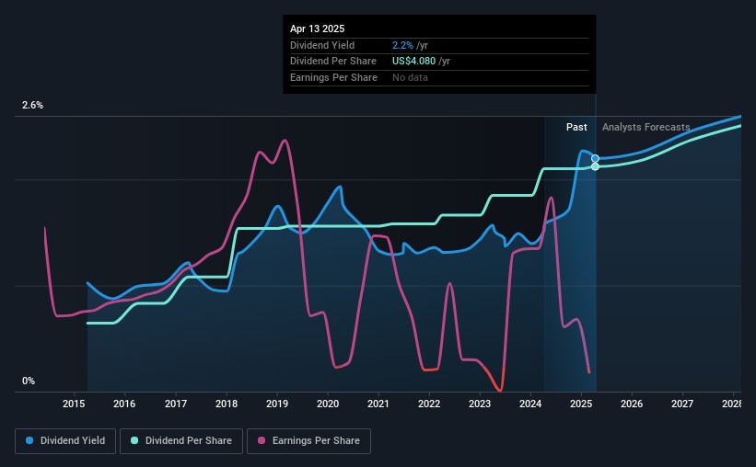Hide the Earnings Per Share series

click(x=310, y=441)
